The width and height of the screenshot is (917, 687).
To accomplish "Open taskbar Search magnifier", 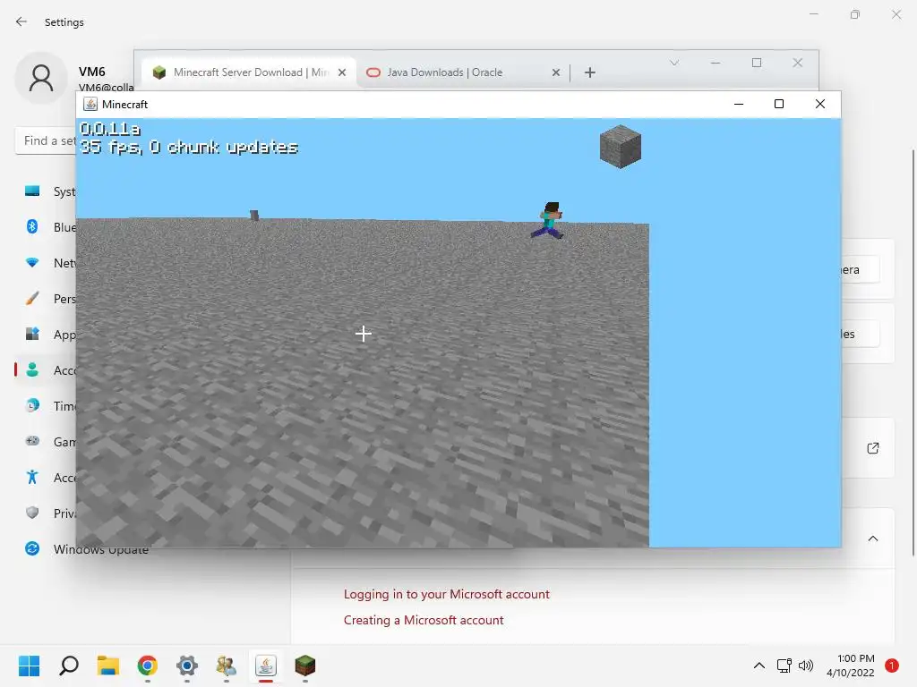I will click(68, 666).
